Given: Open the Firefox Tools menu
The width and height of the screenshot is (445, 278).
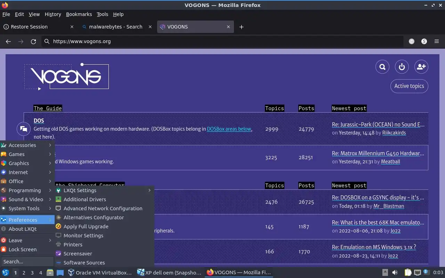Looking at the screenshot, I should [x=102, y=14].
